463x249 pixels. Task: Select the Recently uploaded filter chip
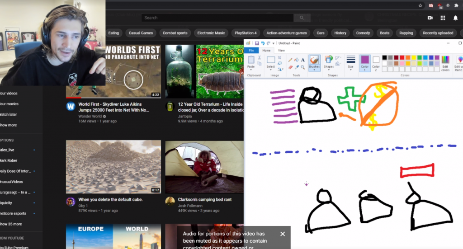438,33
